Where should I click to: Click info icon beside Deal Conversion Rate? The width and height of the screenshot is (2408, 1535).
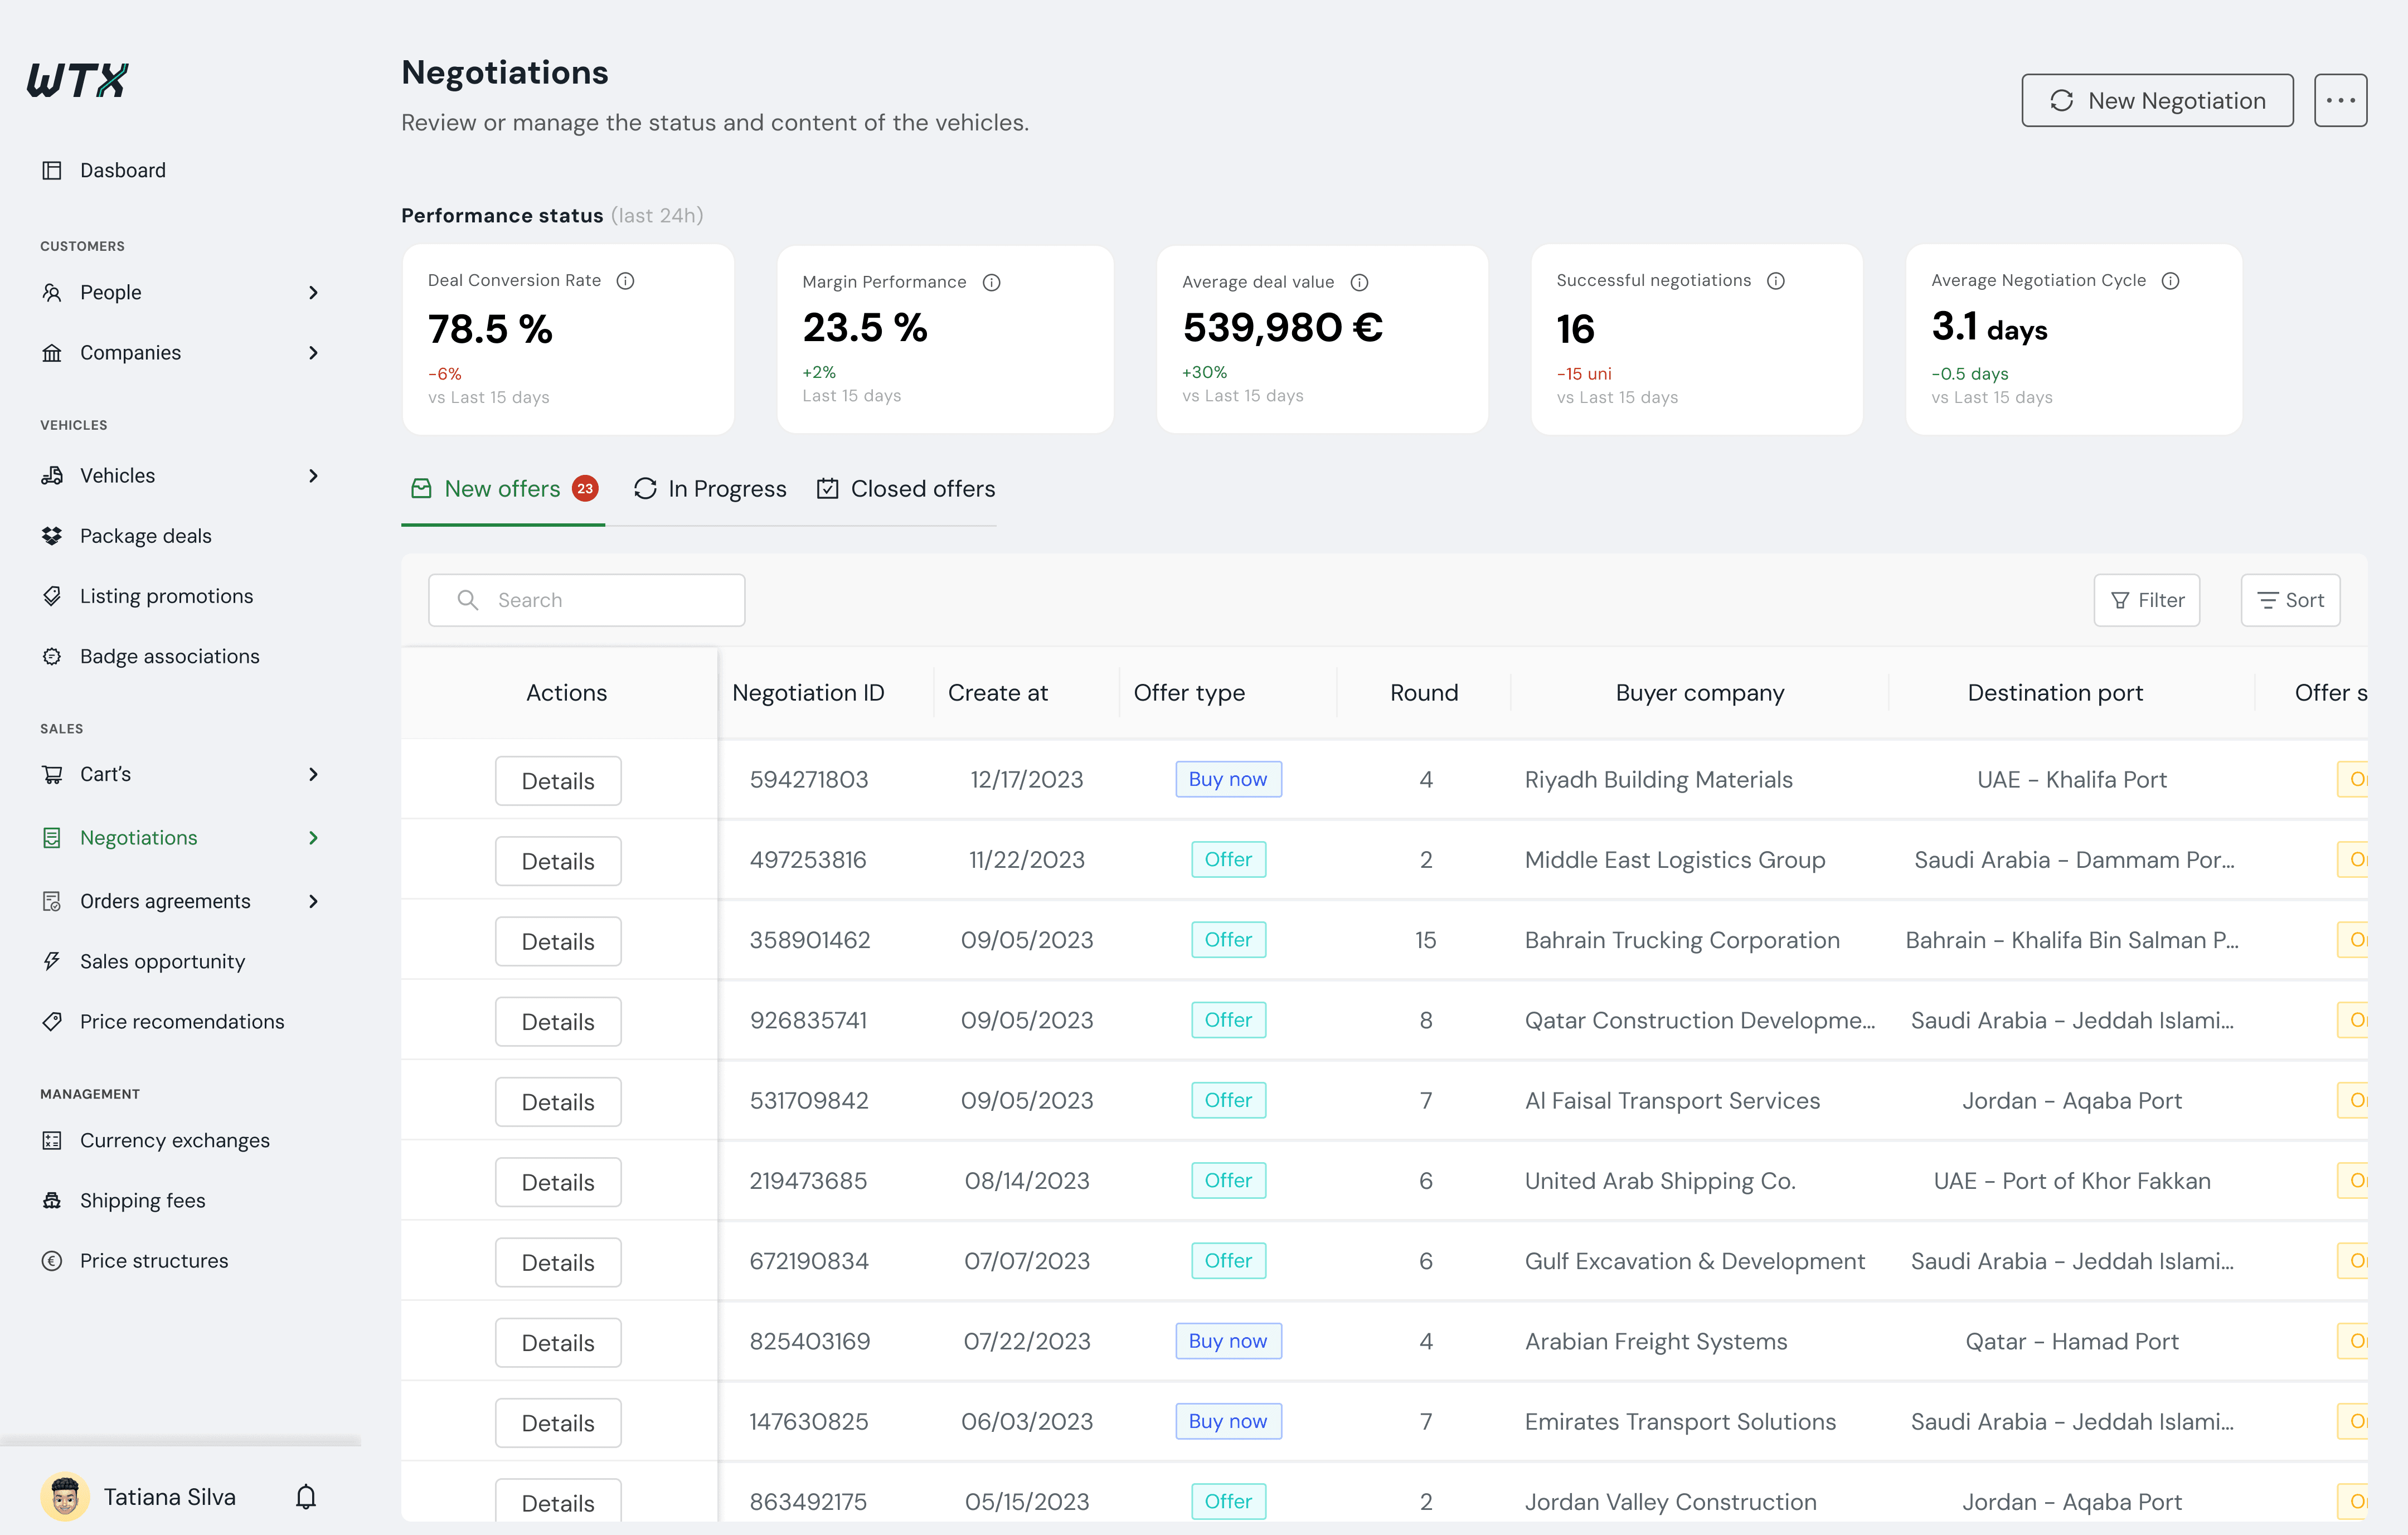click(625, 281)
